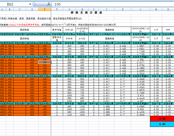
Task: Select the cell with value 750 in column G
Action: (69, 49)
